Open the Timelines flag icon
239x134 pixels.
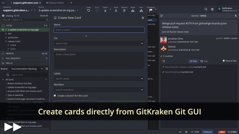(150, 10)
